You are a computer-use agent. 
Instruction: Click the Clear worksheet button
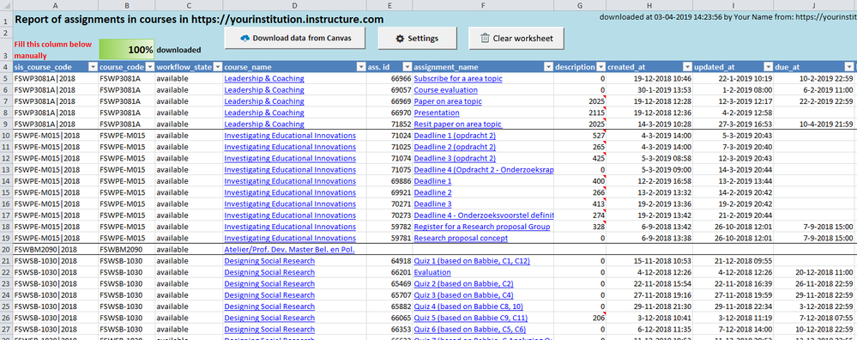pos(516,39)
